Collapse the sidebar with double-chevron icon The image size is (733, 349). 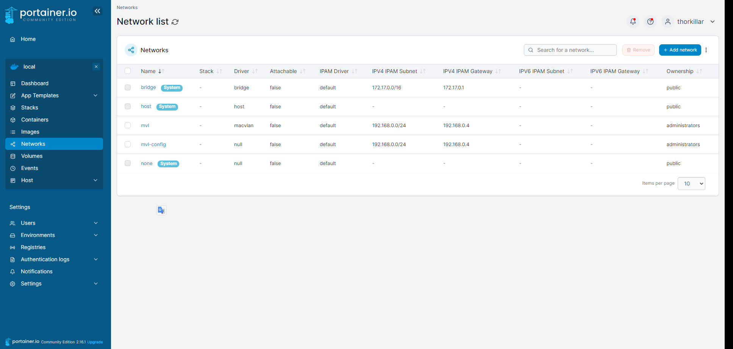[97, 11]
